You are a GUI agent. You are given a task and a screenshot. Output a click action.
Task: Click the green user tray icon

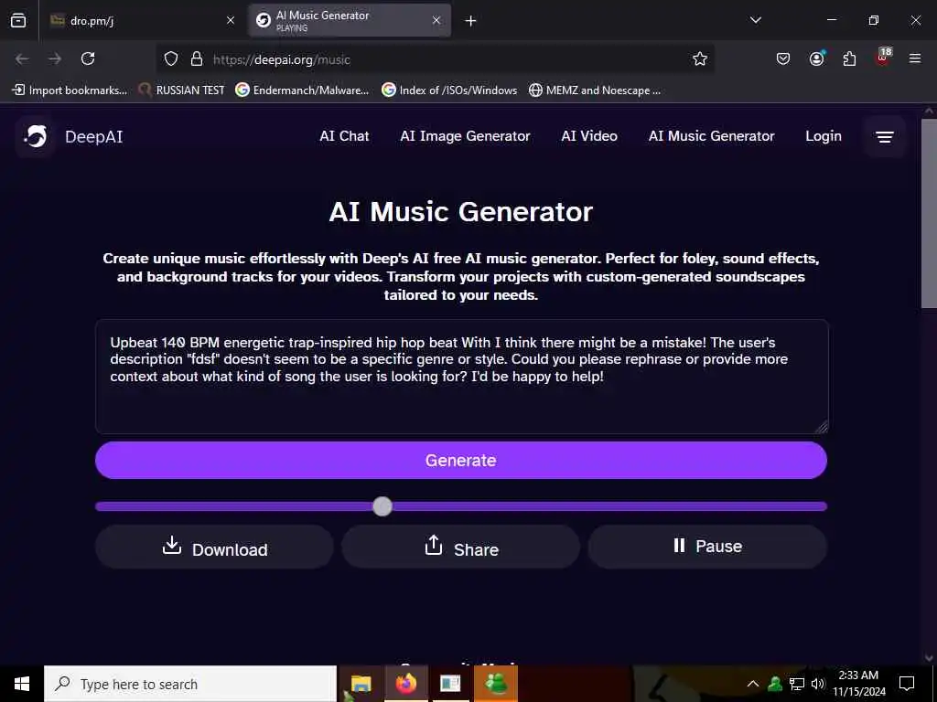pos(775,684)
